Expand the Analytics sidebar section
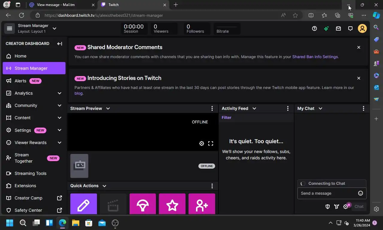Viewport: 383px width, 230px height. 60,93
